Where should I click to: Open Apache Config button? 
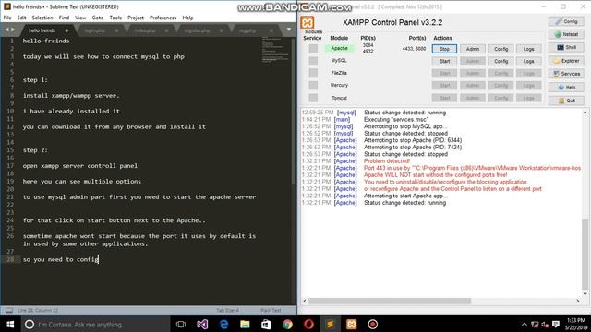501,49
